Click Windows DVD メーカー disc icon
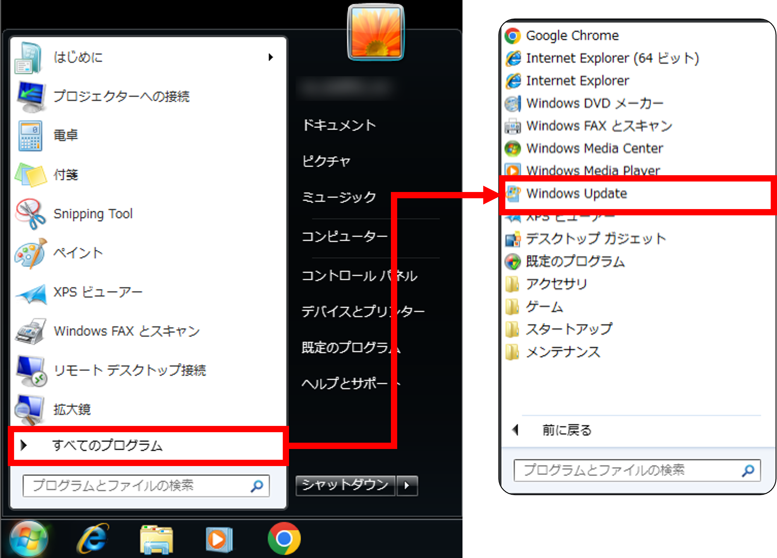This screenshot has height=558, width=777. pyautogui.click(x=513, y=103)
